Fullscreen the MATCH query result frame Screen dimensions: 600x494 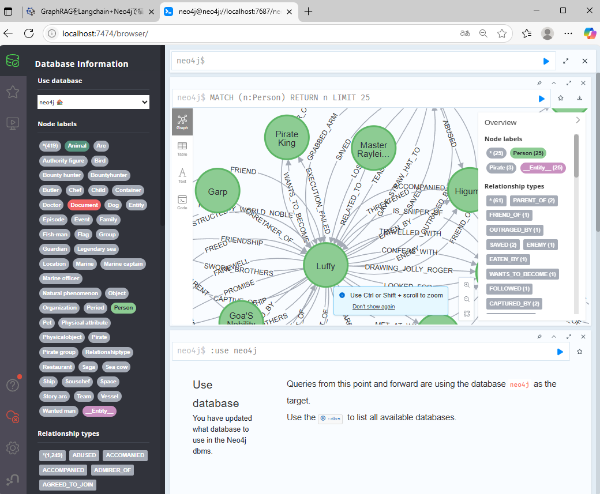point(569,83)
